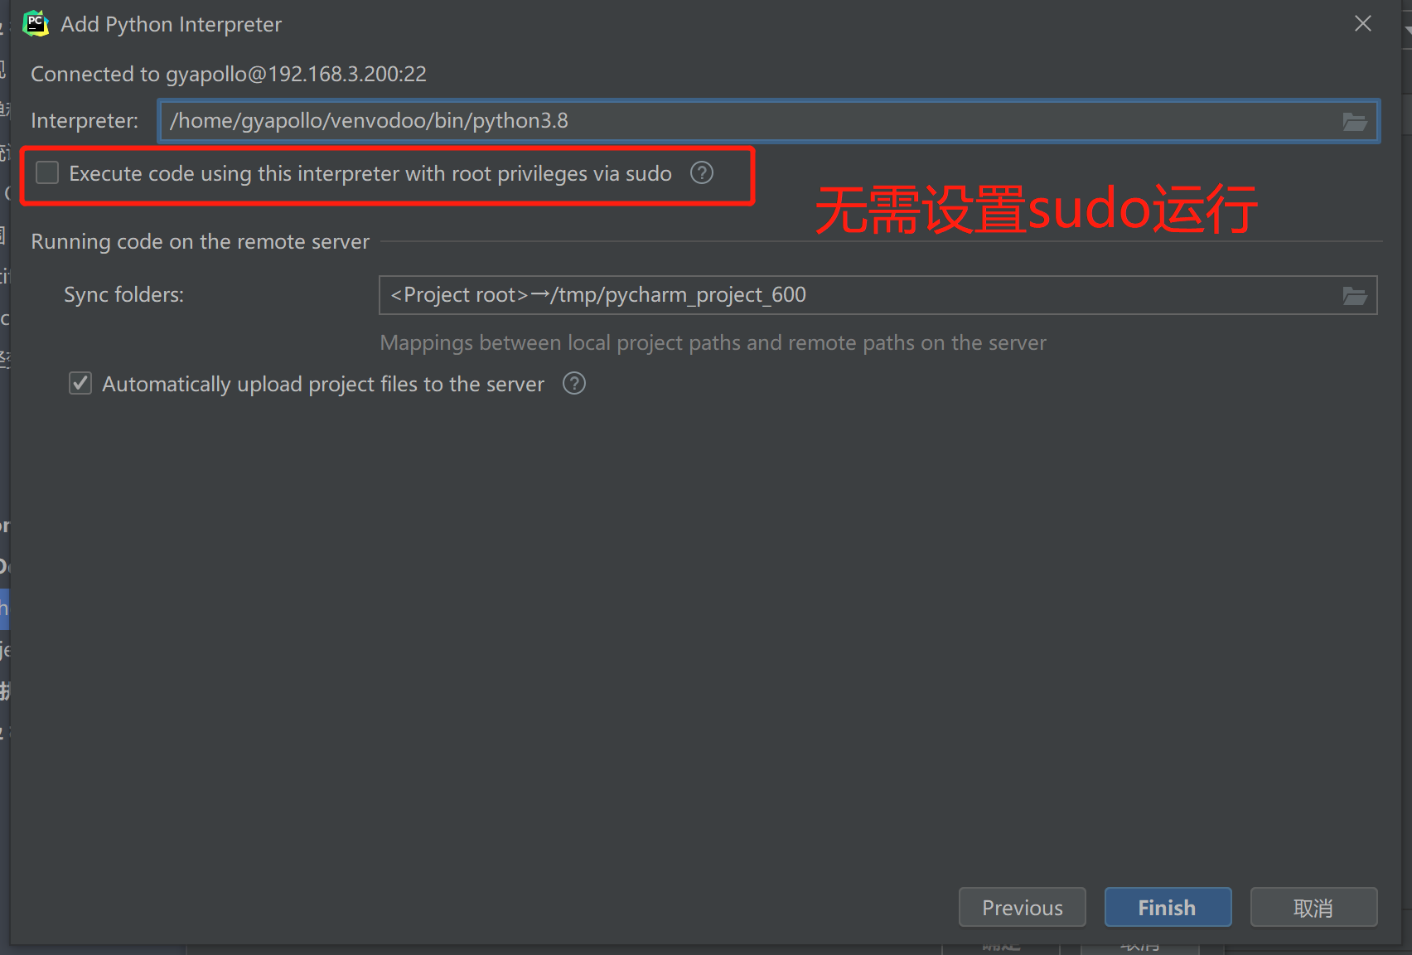Click help icon next to sudo option

click(702, 172)
